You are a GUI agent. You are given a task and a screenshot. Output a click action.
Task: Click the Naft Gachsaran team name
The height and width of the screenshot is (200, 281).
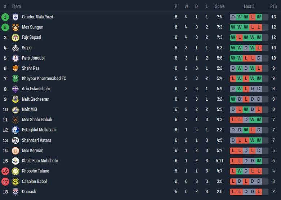click(35, 99)
